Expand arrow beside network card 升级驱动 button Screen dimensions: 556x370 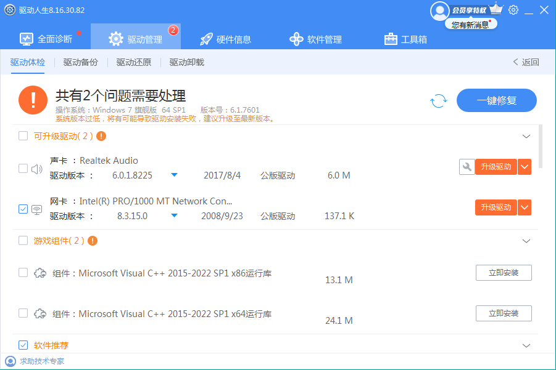(x=525, y=207)
